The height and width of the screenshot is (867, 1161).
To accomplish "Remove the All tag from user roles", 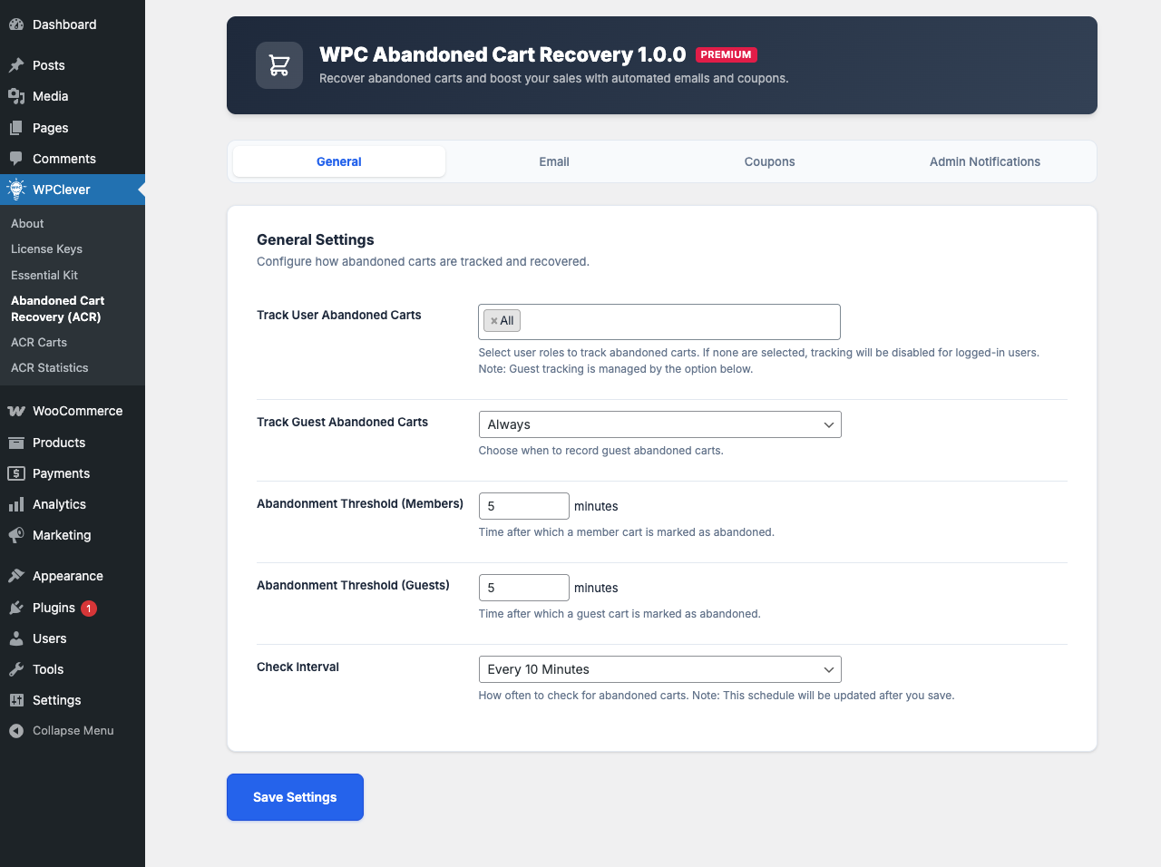I will 494,321.
